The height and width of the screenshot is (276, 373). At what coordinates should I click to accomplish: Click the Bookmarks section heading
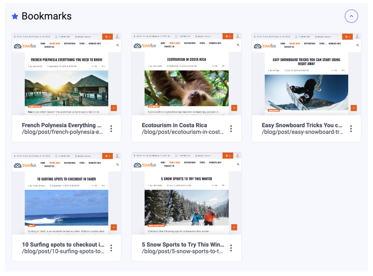point(46,16)
